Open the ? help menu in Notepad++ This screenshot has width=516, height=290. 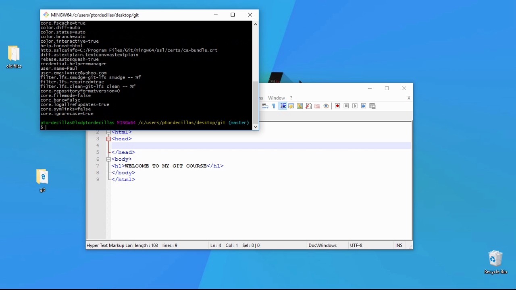pos(291,98)
